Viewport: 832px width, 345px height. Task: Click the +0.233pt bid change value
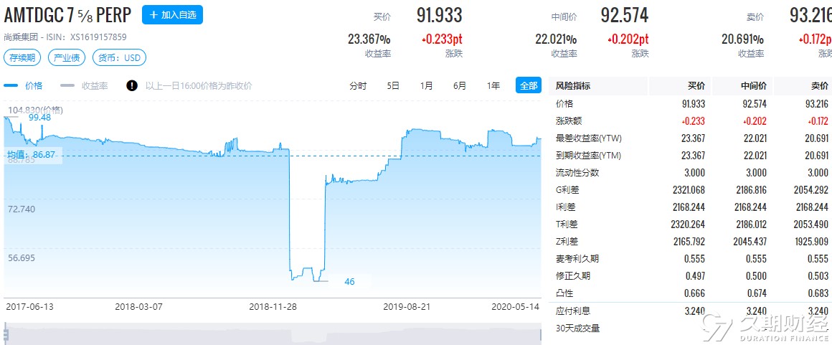(x=442, y=39)
